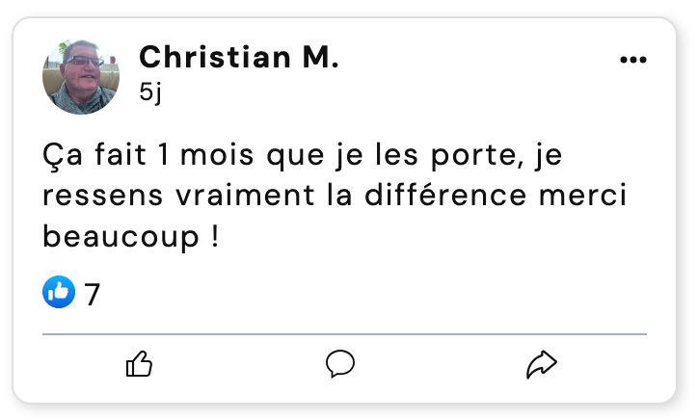The height and width of the screenshot is (420, 698).
Task: Open the comment bubble to reply
Action: click(340, 363)
